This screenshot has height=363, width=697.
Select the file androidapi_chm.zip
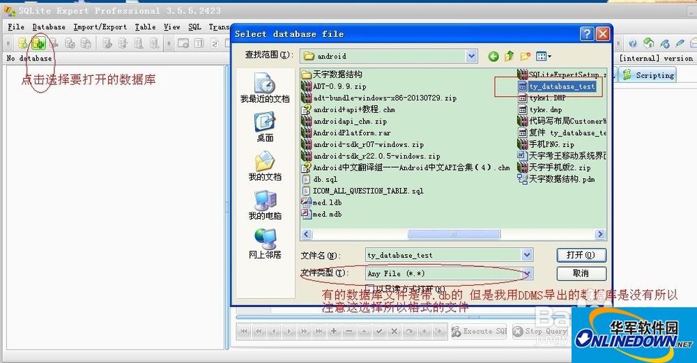click(x=344, y=121)
